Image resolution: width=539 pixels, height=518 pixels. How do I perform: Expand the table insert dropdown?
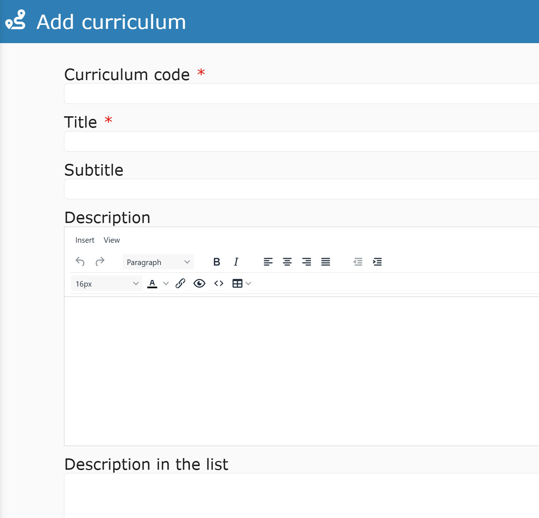248,283
